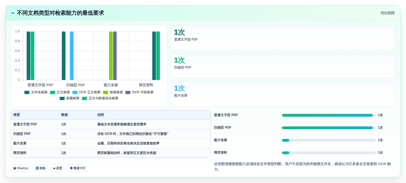The height and width of the screenshot is (183, 406).
Task: Click the 表格 grid chip
Action: (x=41, y=168)
